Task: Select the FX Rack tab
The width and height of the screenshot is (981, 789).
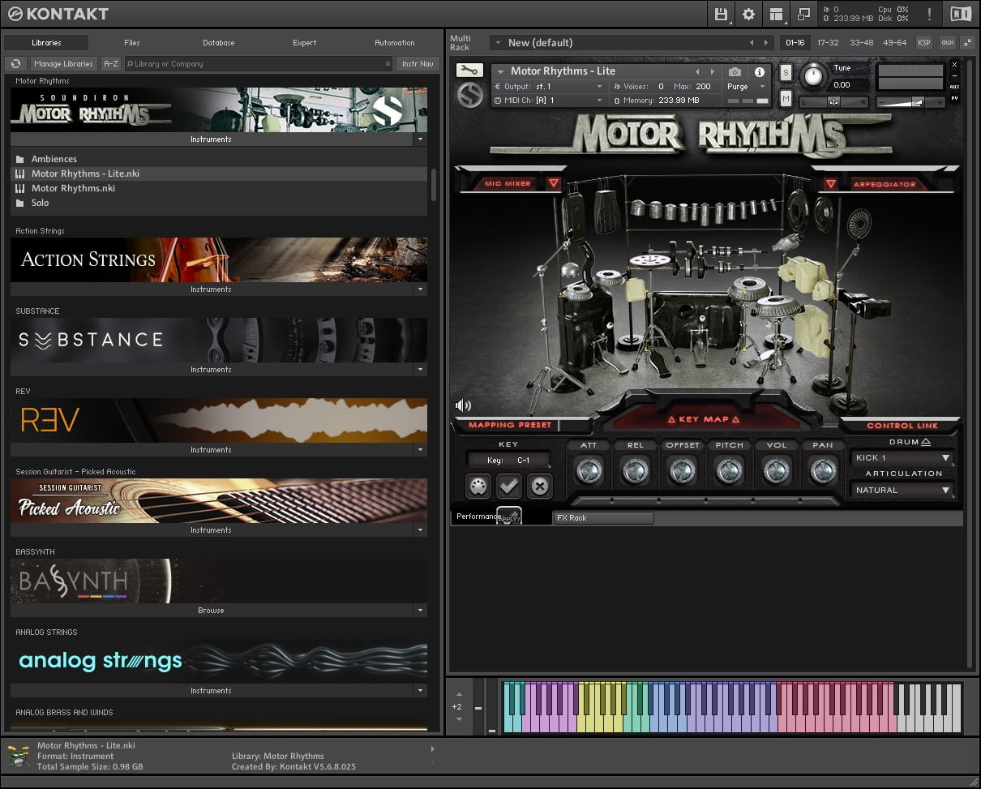Action: pyautogui.click(x=603, y=517)
